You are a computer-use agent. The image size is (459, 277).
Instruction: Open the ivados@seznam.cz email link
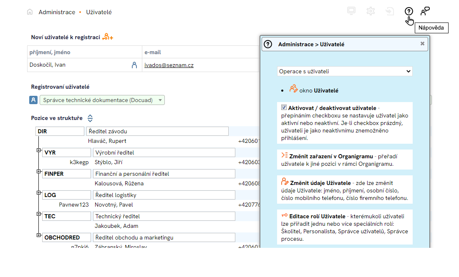point(169,65)
